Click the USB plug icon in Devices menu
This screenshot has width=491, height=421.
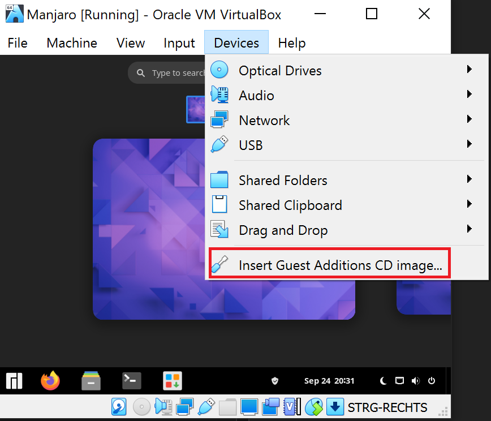[219, 144]
